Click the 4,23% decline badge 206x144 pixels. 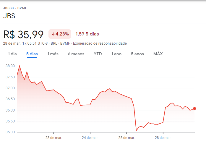pyautogui.click(x=60, y=34)
